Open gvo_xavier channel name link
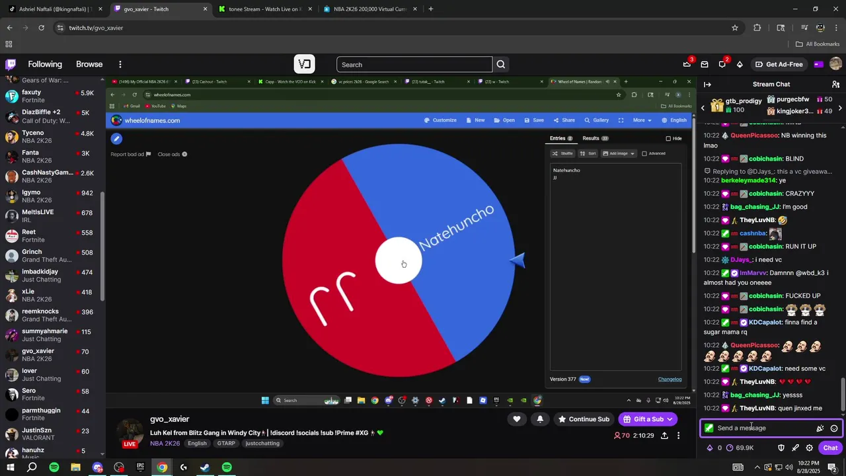This screenshot has height=476, width=846. pos(169,419)
